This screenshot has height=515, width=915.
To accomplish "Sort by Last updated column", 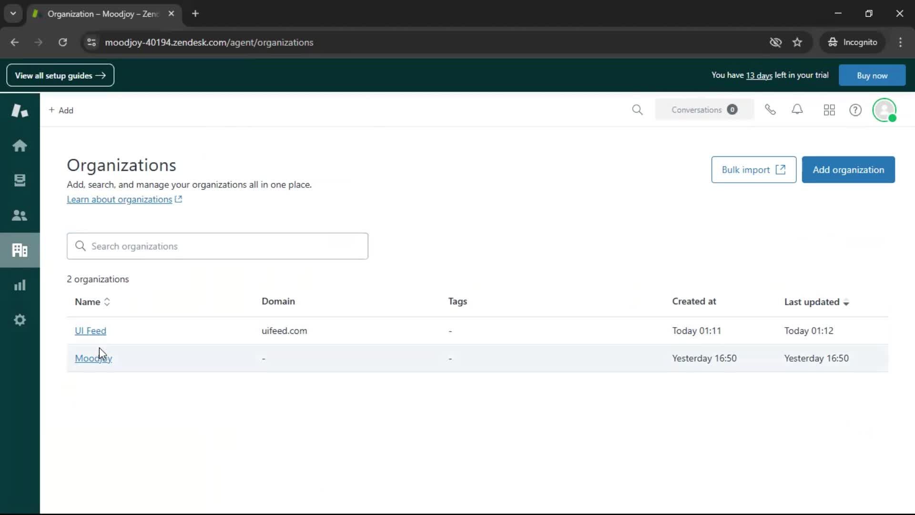I will tap(817, 302).
